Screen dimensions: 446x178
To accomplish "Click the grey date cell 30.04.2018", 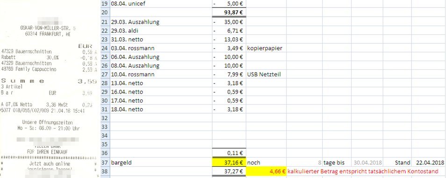I will (x=367, y=163).
